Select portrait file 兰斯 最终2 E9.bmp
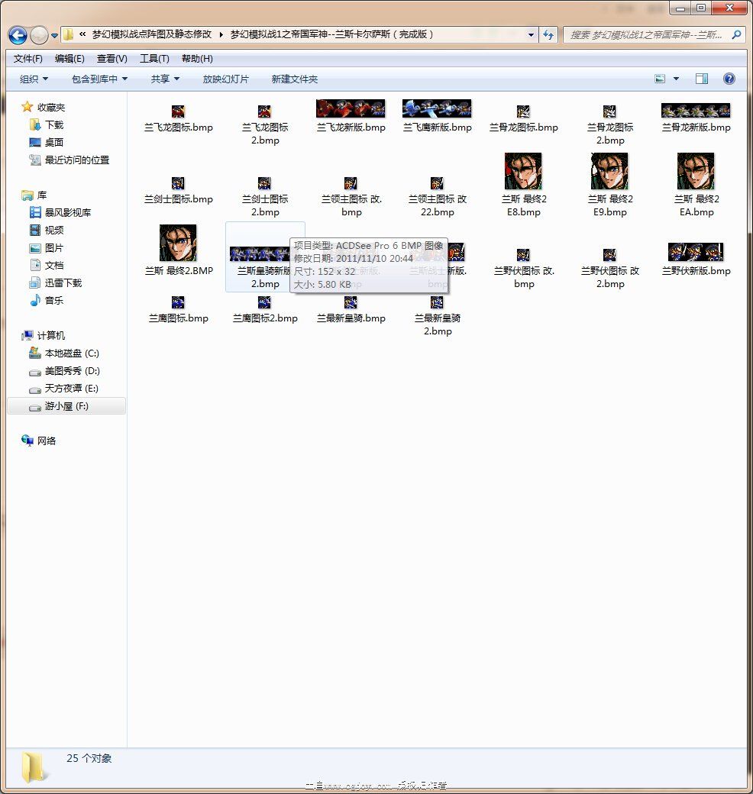Screen dimensions: 753x794 pyautogui.click(x=609, y=186)
